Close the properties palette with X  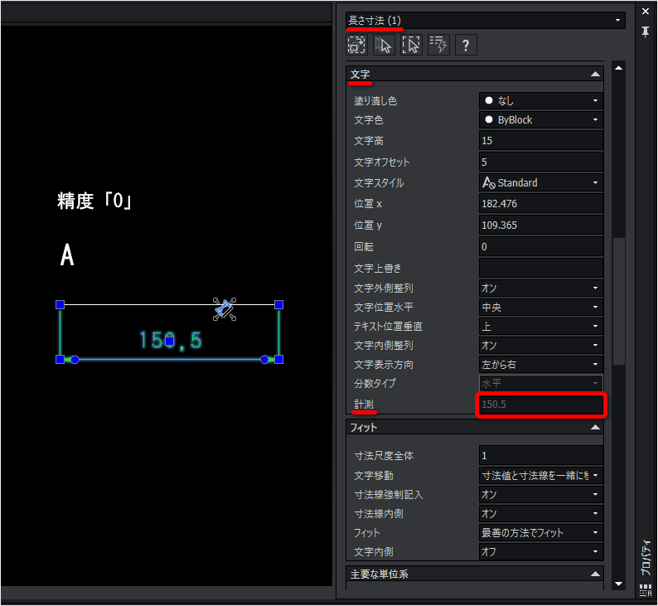(646, 12)
